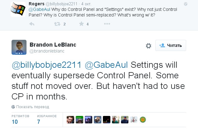Click the first avatar in the favoriters row
Viewport: 198px width, 129px height.
point(71,120)
